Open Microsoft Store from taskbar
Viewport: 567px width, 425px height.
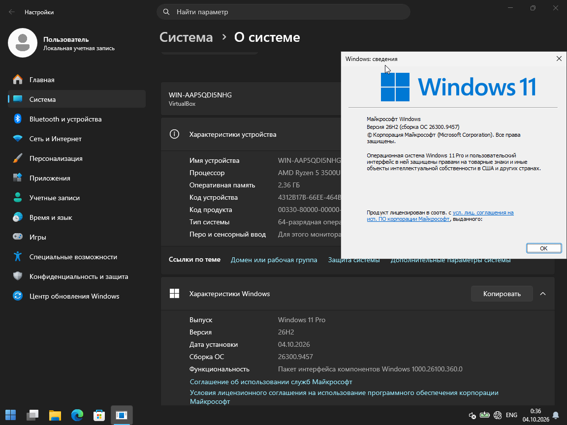(x=99, y=415)
